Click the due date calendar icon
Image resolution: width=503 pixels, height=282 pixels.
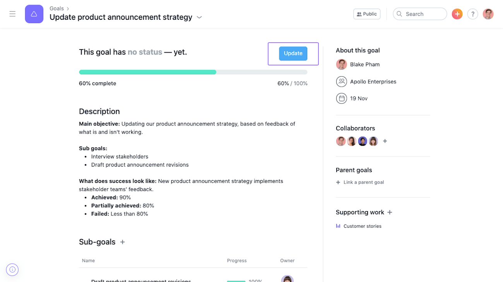pyautogui.click(x=341, y=98)
